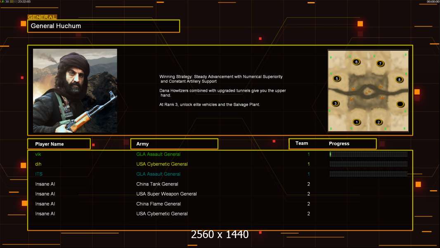Click start position 3 on the map
Screen dimensions: 440x248
335,103
